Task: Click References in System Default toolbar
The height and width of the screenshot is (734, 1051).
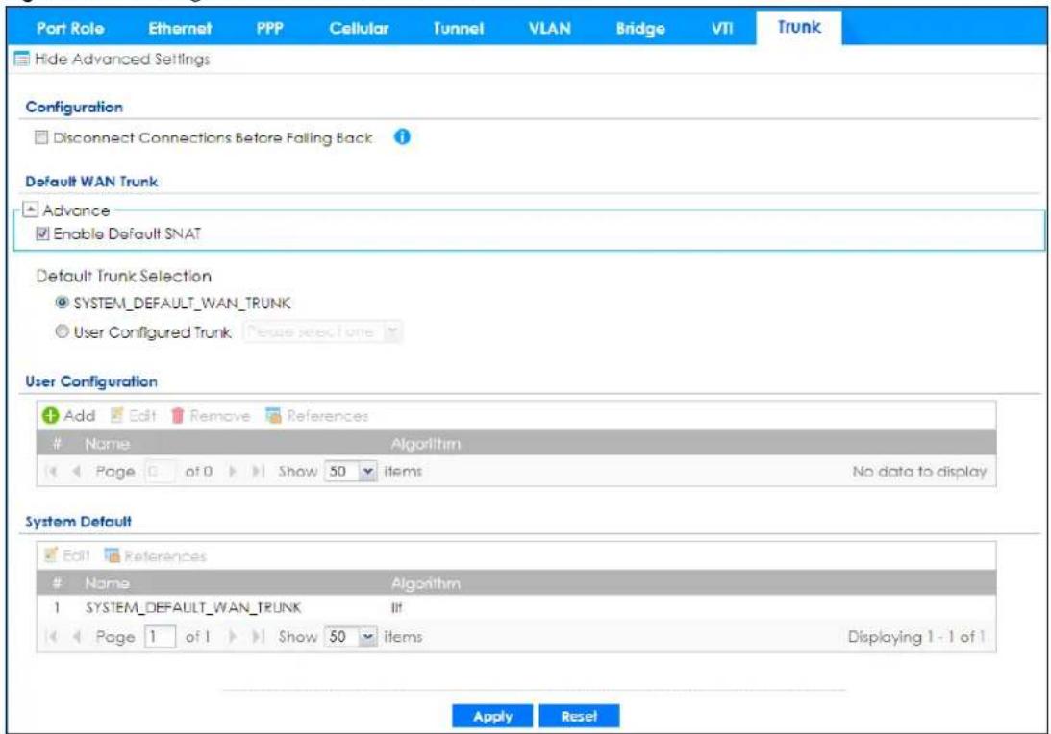Action: tap(155, 556)
